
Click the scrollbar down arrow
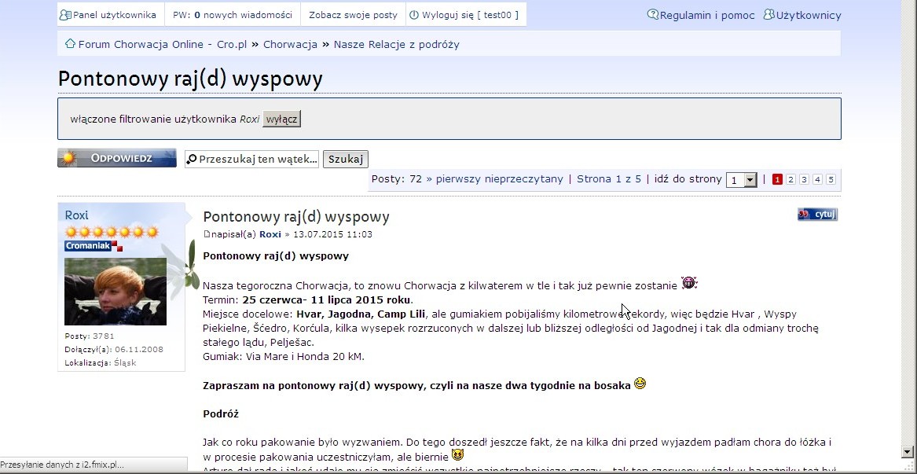point(908,451)
